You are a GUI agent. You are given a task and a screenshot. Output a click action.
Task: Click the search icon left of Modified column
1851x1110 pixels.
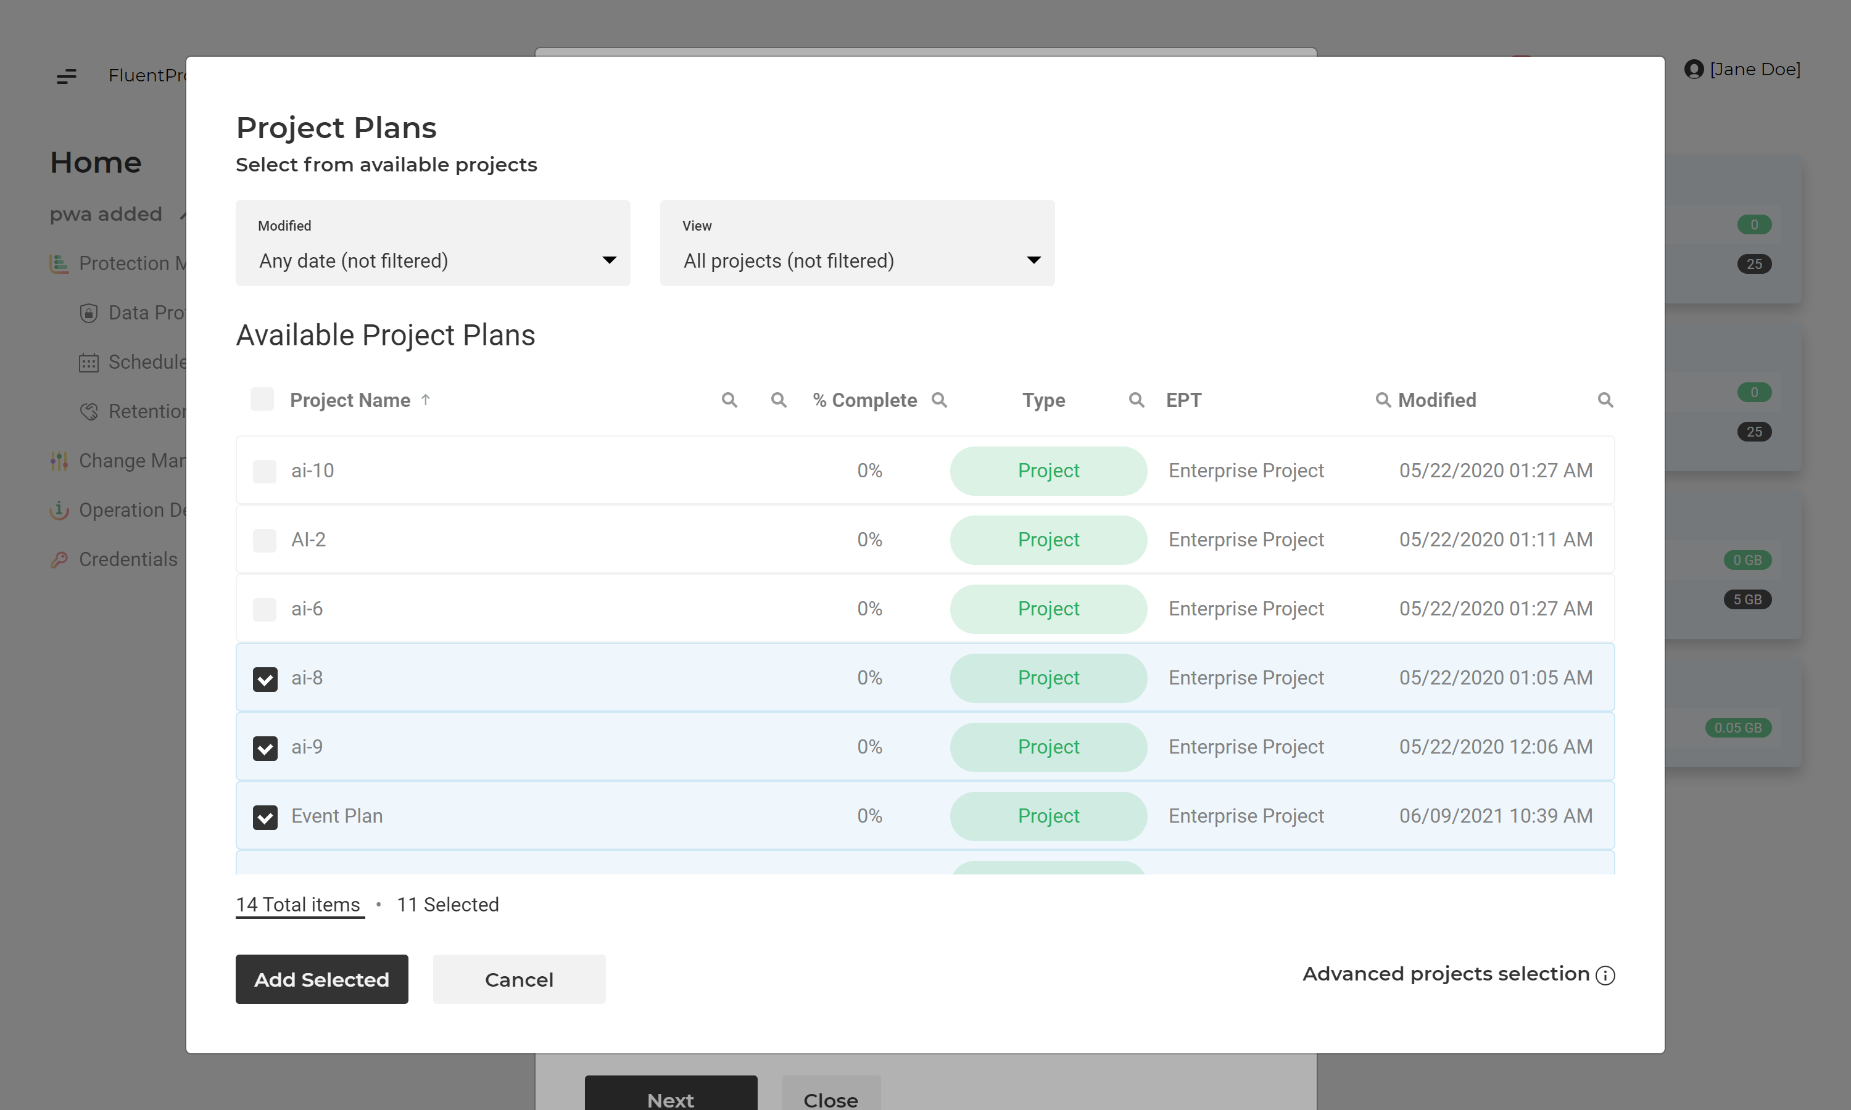pyautogui.click(x=1383, y=400)
